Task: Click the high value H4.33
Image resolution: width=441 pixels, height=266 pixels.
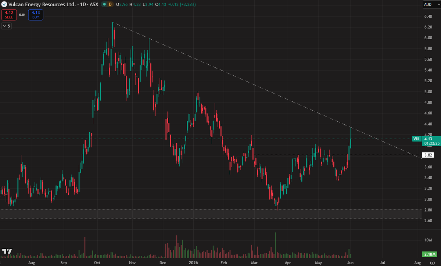Action: pyautogui.click(x=135, y=4)
